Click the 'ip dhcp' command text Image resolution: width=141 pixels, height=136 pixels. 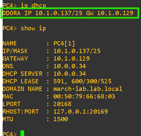pos(33,5)
